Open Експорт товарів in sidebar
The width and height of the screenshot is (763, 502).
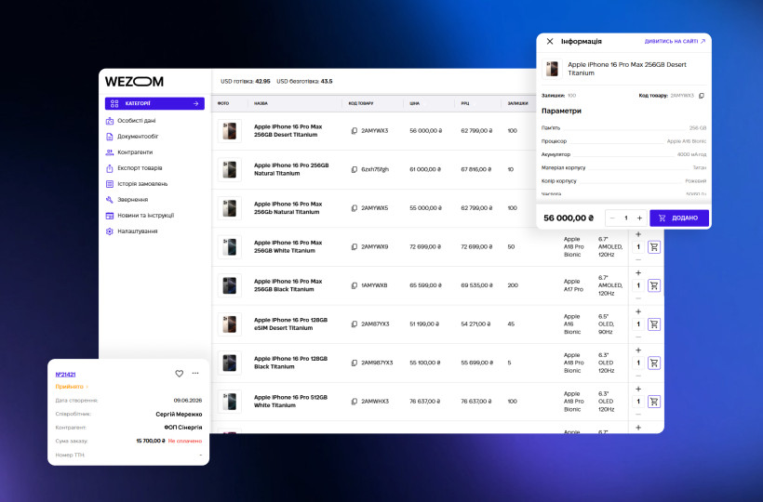point(134,168)
